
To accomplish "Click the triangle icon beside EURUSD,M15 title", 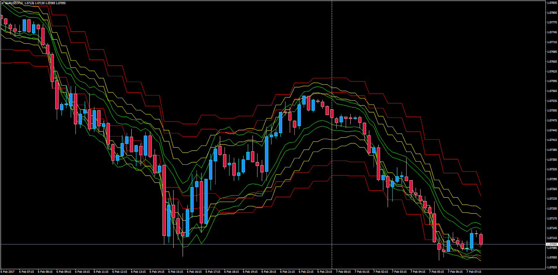I will click(3, 3).
